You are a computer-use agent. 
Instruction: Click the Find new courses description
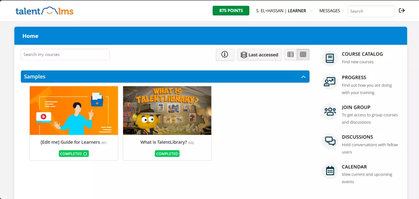coord(357,62)
